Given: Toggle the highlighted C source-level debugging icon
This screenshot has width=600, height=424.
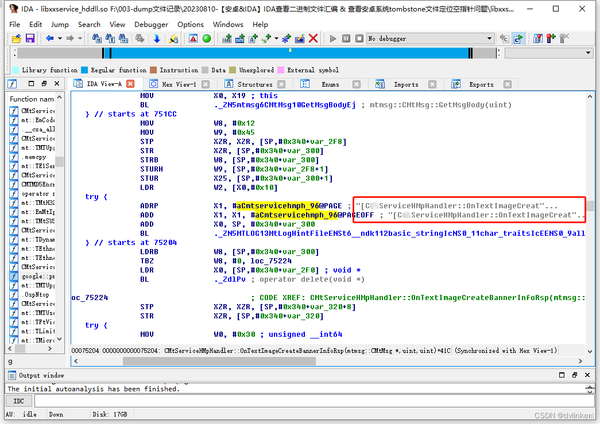Looking at the screenshot, I should point(518,38).
